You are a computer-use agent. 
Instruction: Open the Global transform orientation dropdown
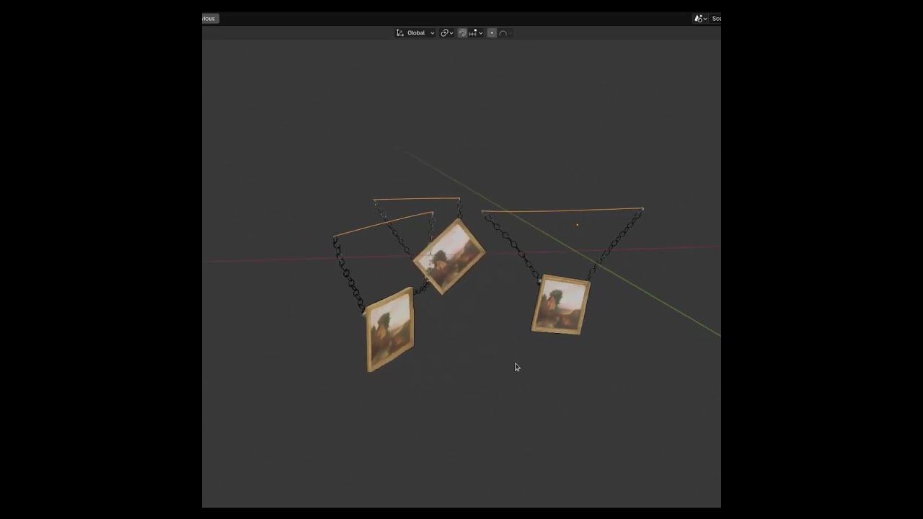tap(415, 33)
